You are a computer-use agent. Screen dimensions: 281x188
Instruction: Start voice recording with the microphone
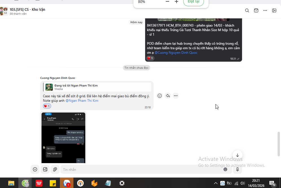(x=238, y=169)
